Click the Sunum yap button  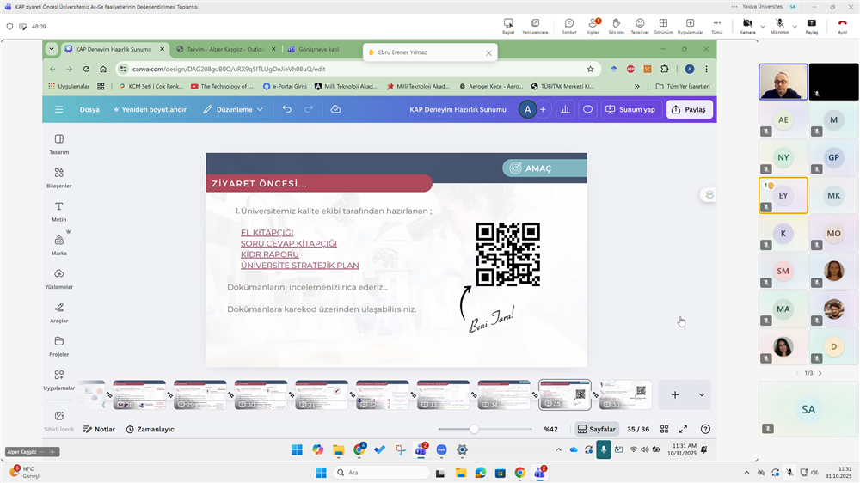(x=630, y=109)
